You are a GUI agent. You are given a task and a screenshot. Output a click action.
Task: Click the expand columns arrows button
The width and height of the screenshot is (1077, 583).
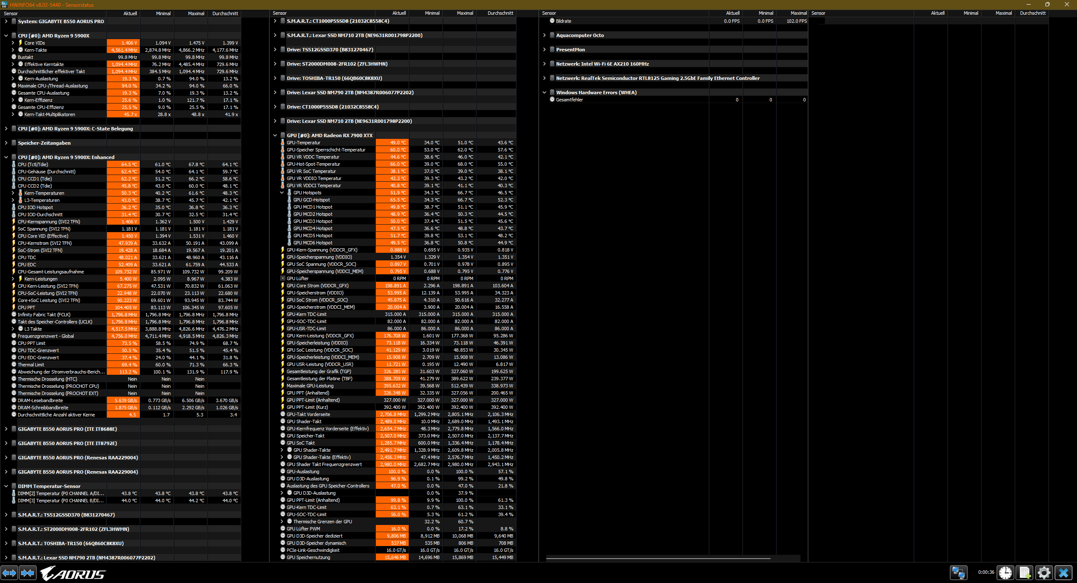[x=9, y=573]
